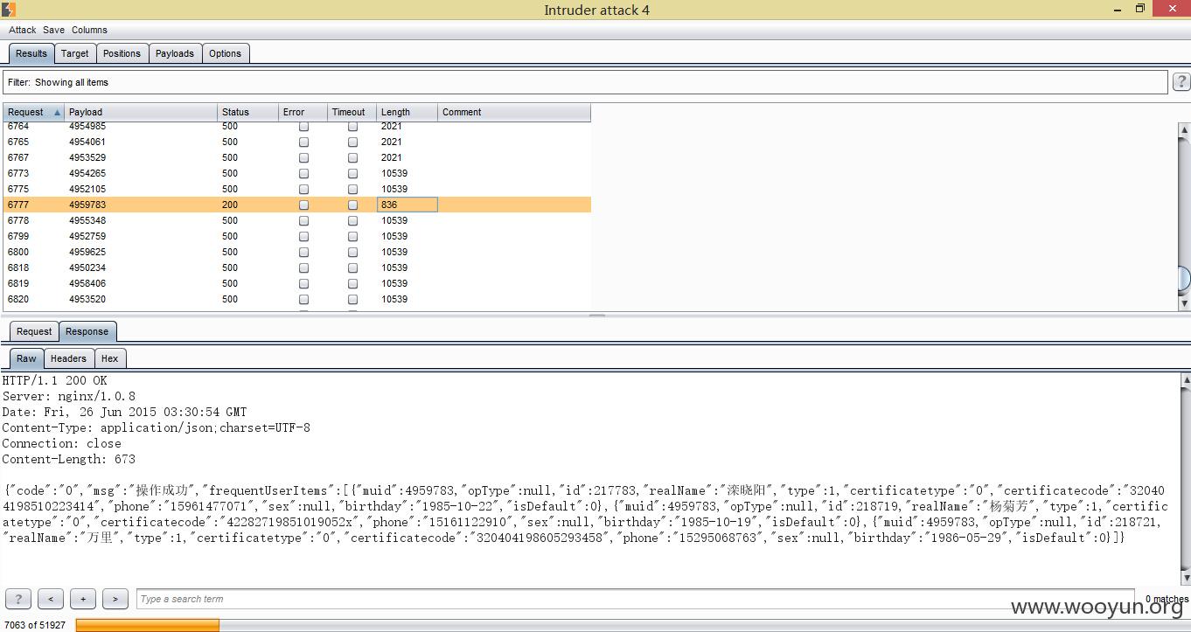Image resolution: width=1191 pixels, height=632 pixels.
Task: Click the filter help question mark icon
Action: (x=1181, y=82)
